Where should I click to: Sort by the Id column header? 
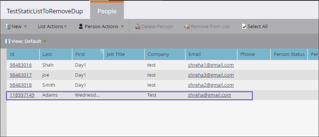[23, 54]
